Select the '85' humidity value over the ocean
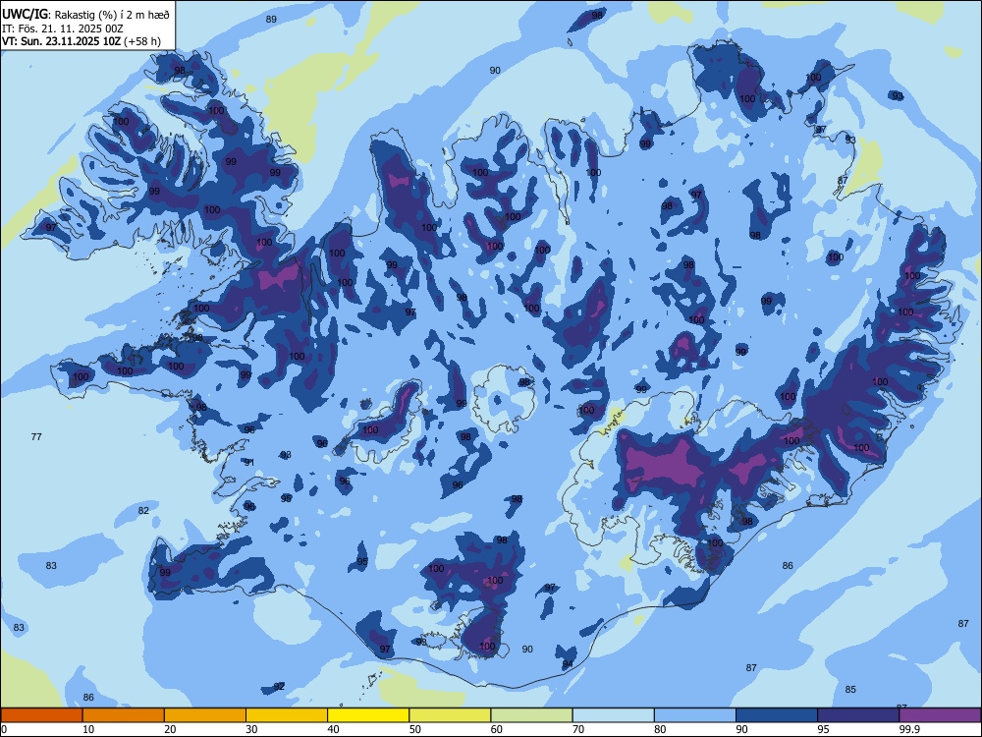This screenshot has height=737, width=982. 849,690
